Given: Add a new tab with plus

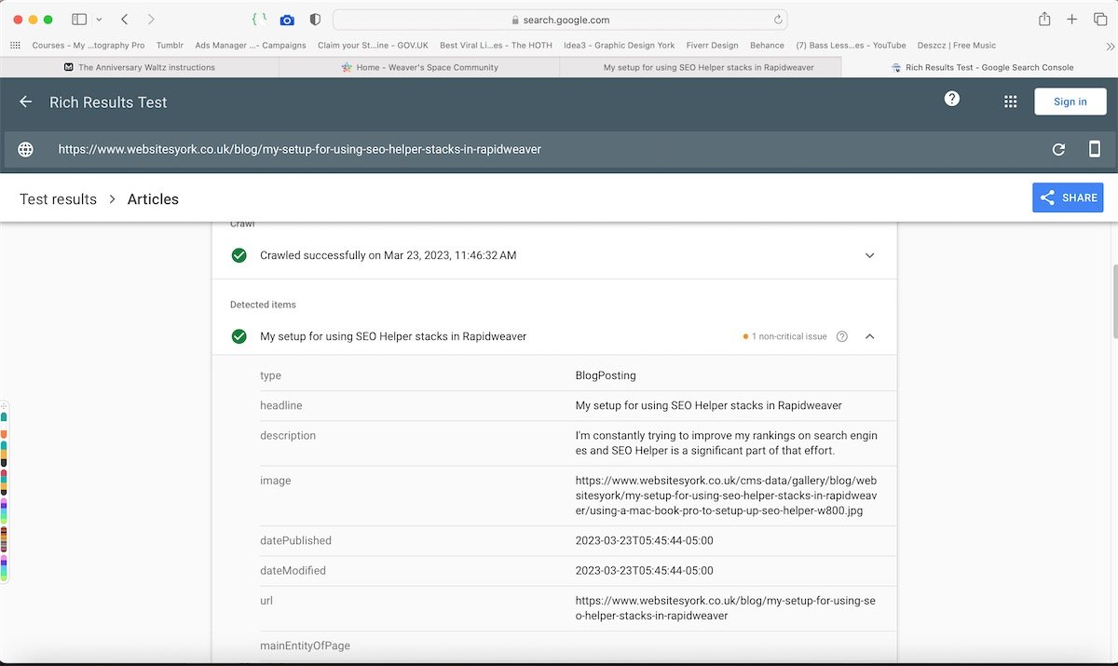Looking at the screenshot, I should click(1072, 20).
